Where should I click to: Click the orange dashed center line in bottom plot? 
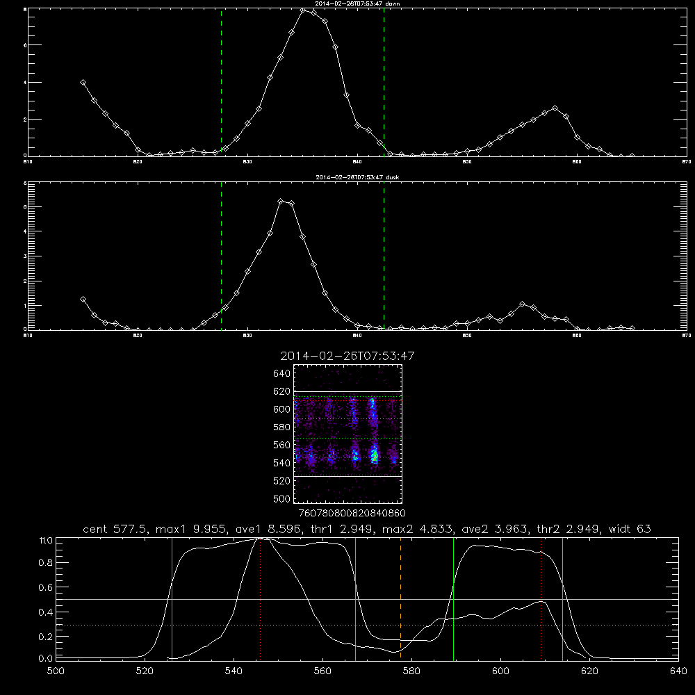click(401, 598)
